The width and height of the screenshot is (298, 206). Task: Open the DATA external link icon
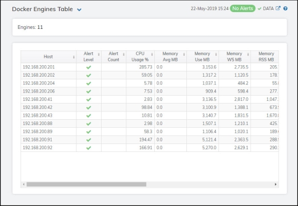coord(278,8)
